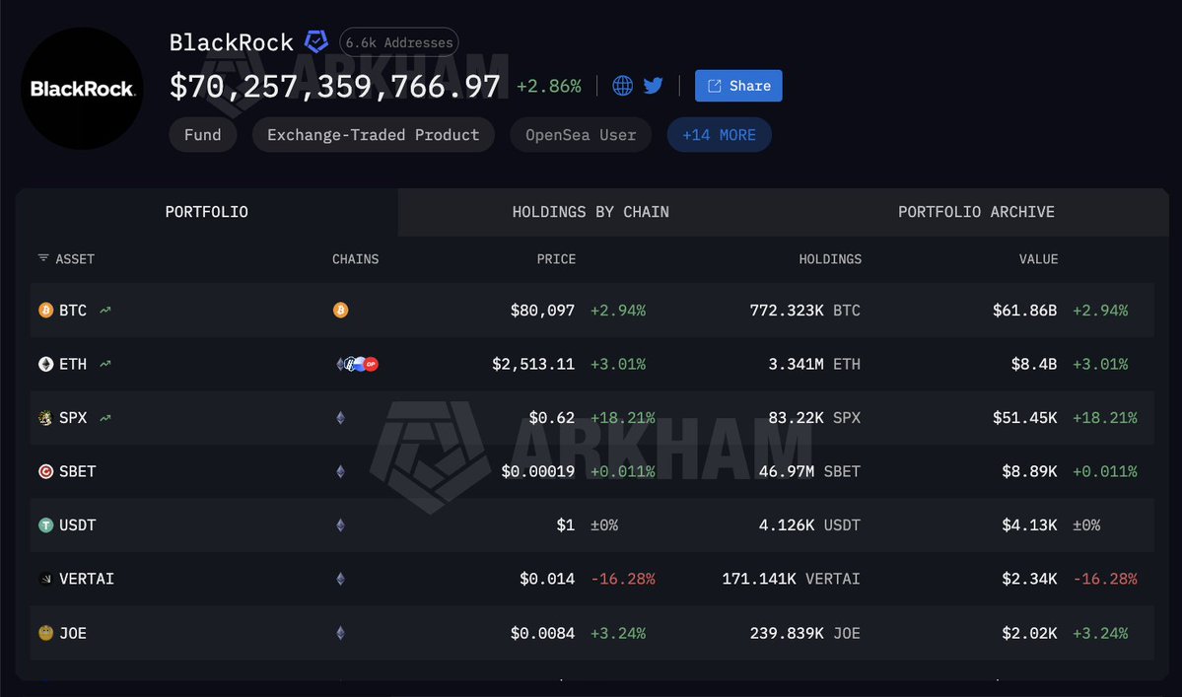Click the SPX trend chart icon
Image resolution: width=1182 pixels, height=697 pixels.
105,417
